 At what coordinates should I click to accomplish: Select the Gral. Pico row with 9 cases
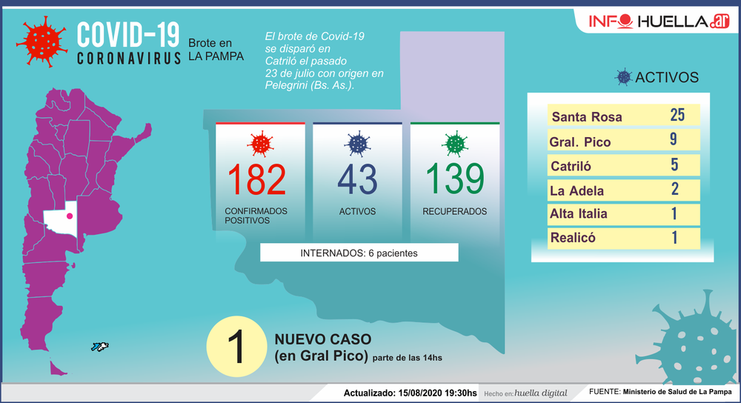coord(622,141)
